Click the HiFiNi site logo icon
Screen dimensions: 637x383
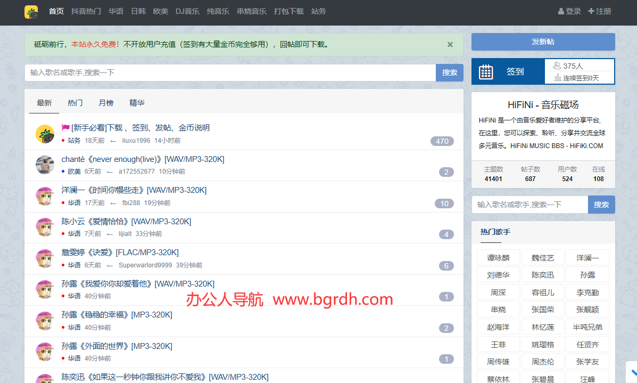[31, 12]
